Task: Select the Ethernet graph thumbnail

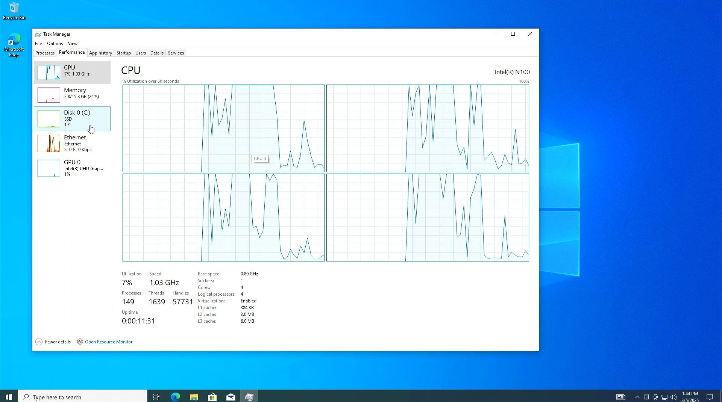Action: coord(49,144)
